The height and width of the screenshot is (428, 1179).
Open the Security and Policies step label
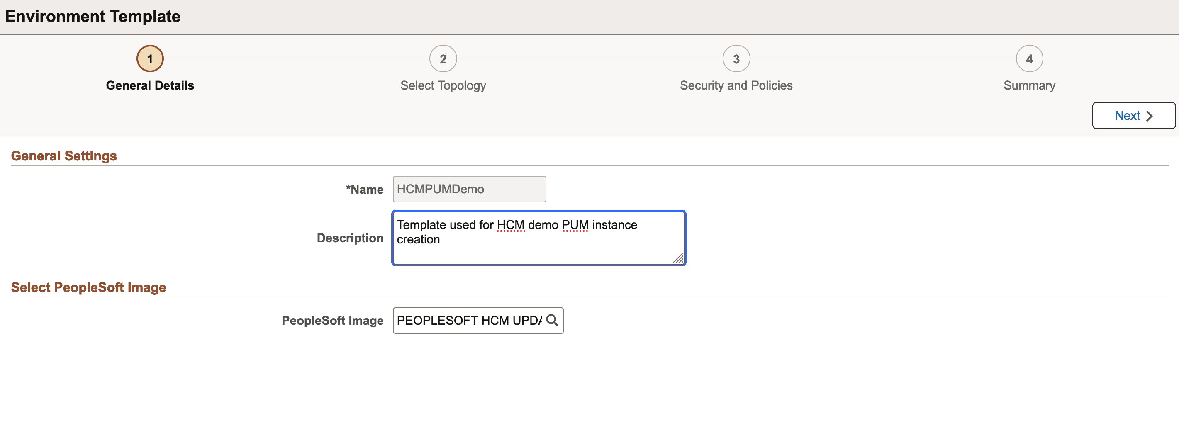click(x=736, y=85)
